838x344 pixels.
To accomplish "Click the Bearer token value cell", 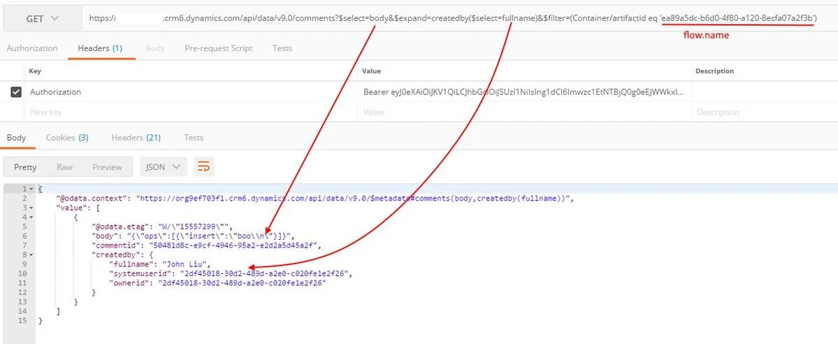I will [x=523, y=92].
